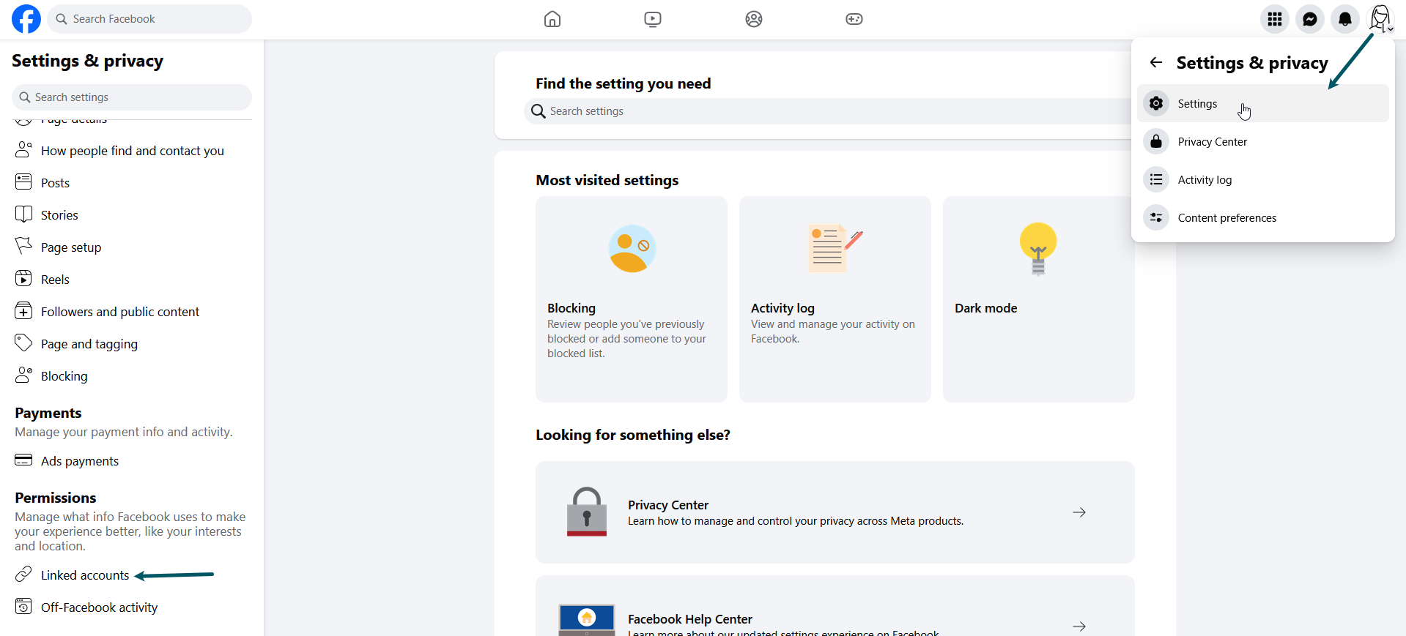Click the arrow on Privacy Center card
Screen dimensions: 1406x636
point(1079,512)
